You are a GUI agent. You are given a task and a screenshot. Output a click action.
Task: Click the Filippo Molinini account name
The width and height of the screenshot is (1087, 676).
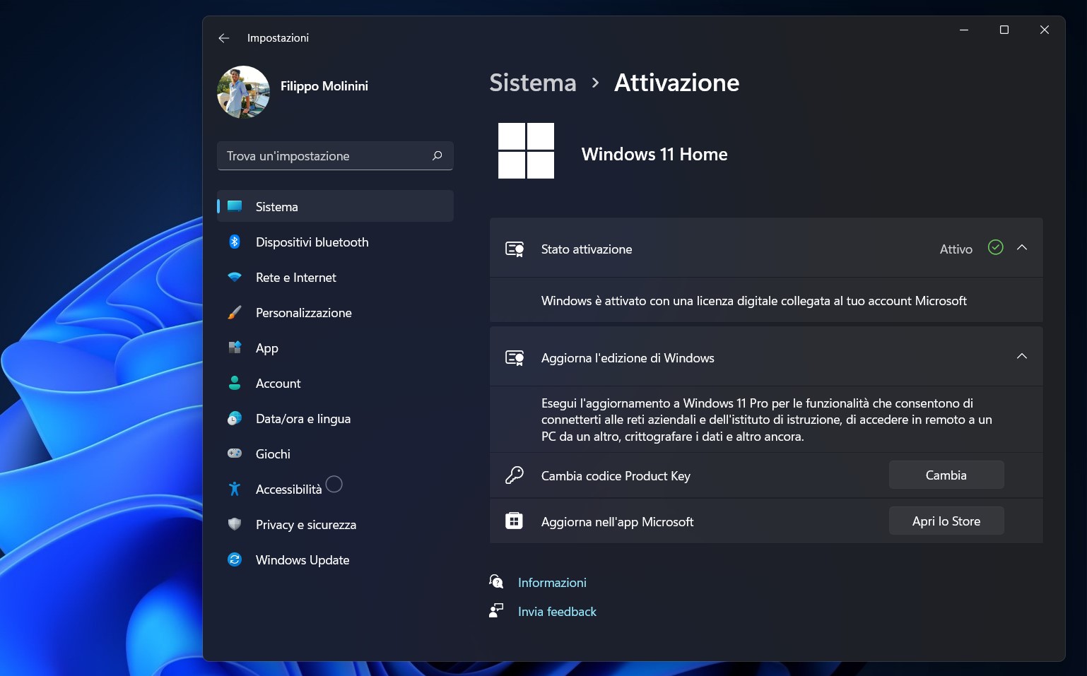tap(324, 86)
